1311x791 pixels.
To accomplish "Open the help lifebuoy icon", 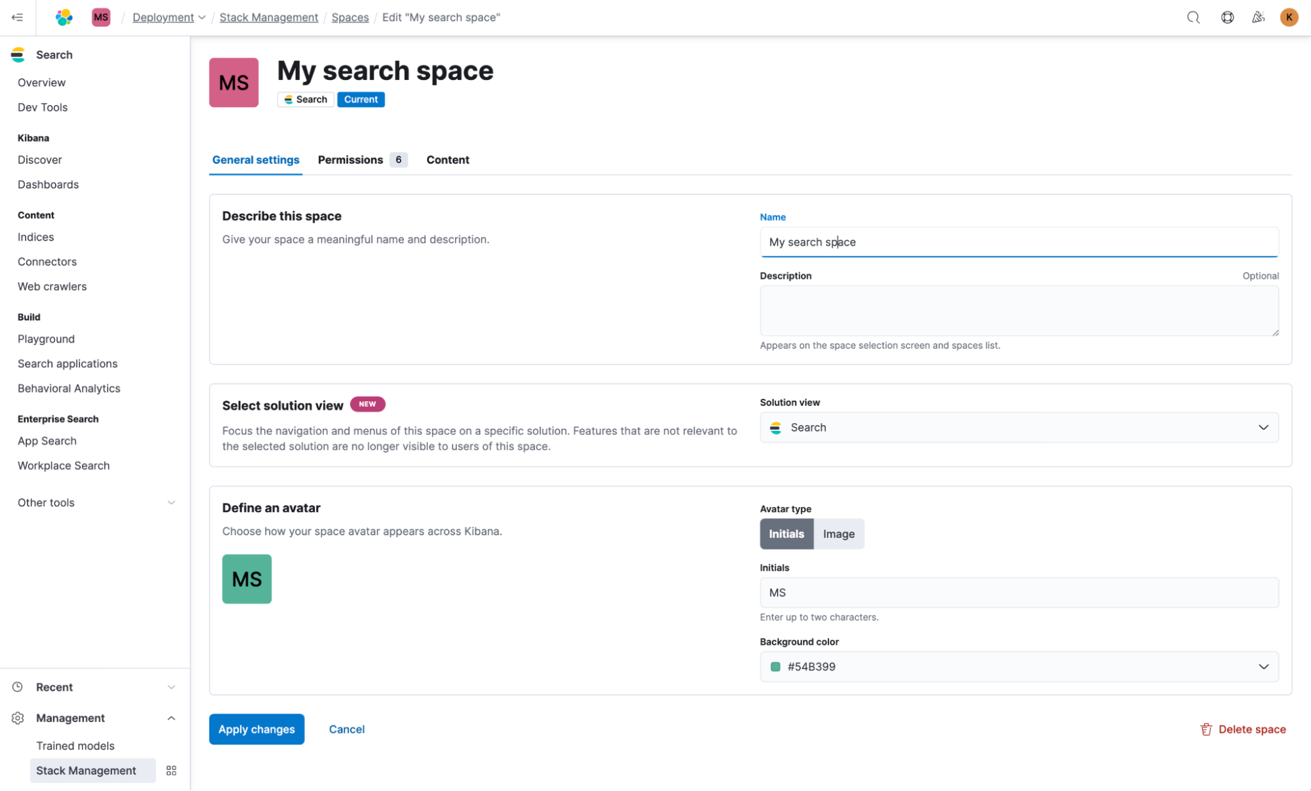I will 1227,18.
